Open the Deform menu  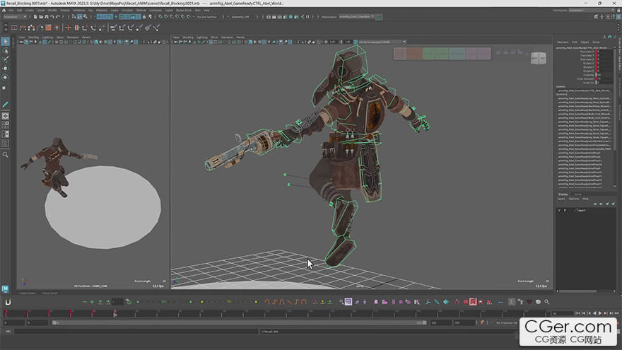[141, 11]
